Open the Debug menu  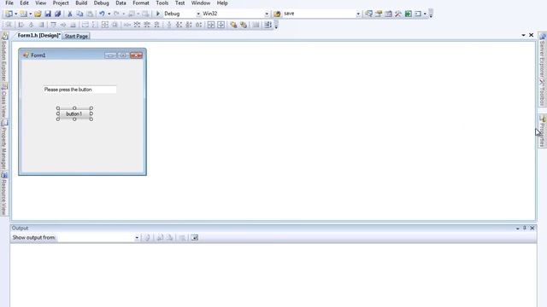101,3
